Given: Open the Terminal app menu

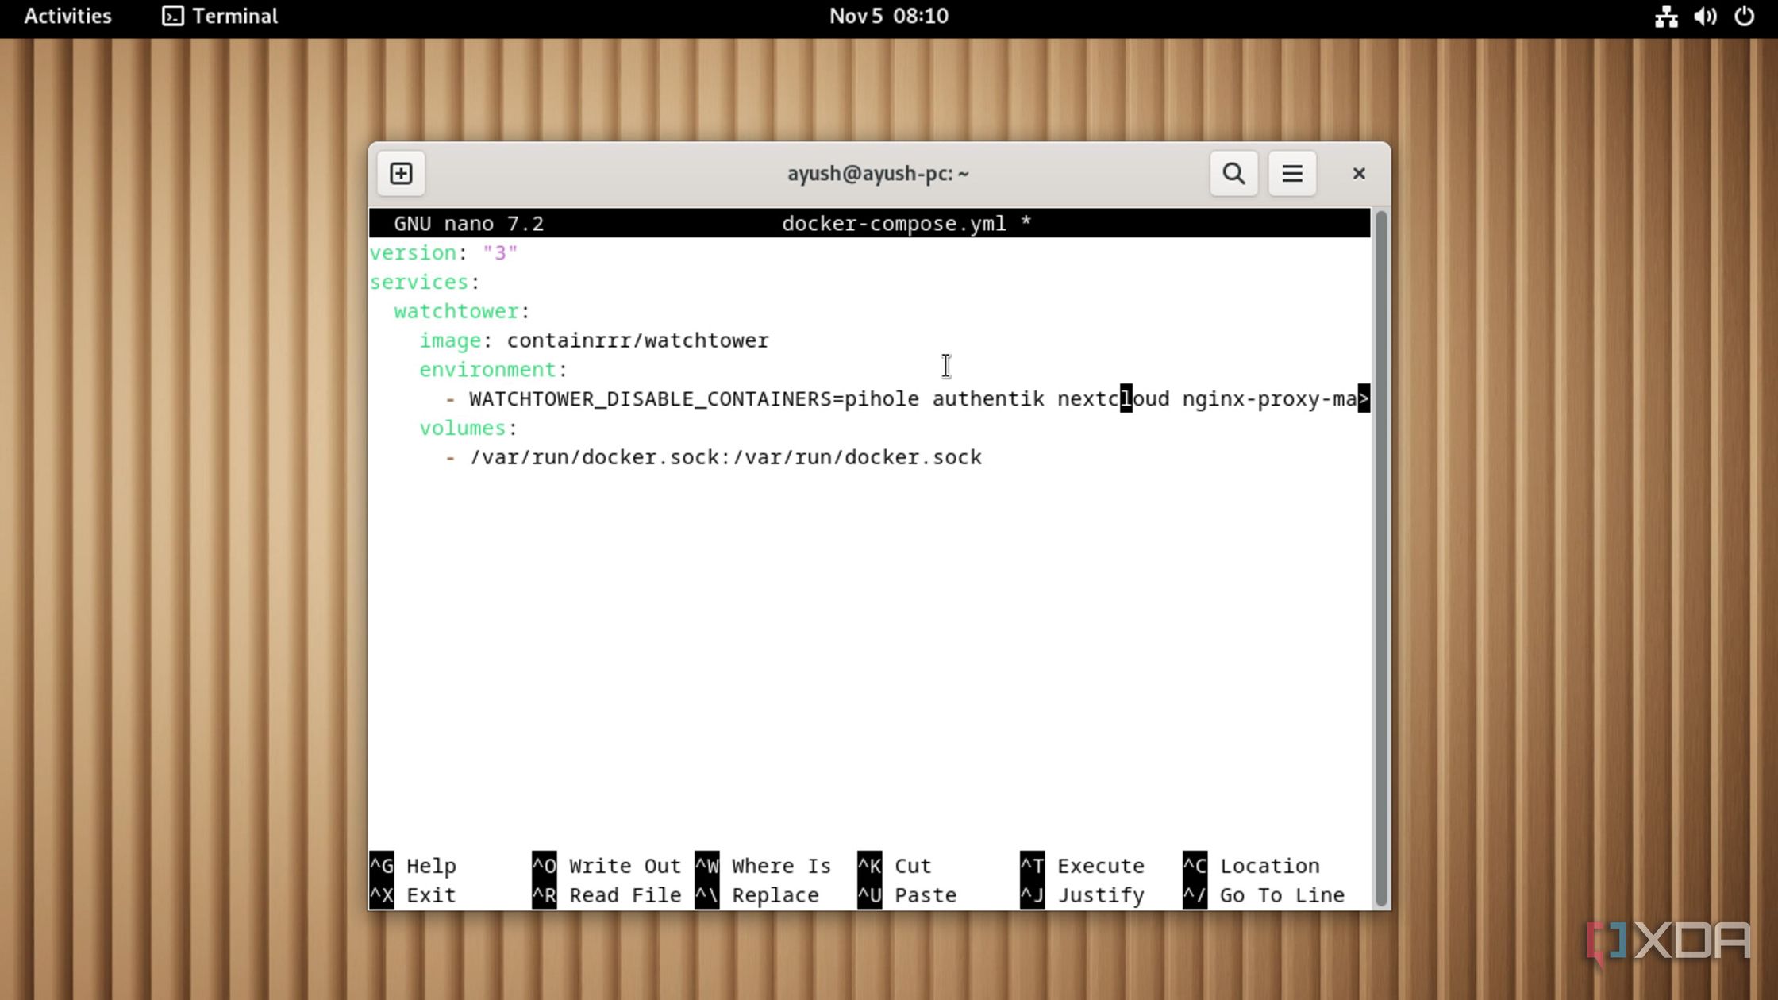Looking at the screenshot, I should pyautogui.click(x=234, y=16).
